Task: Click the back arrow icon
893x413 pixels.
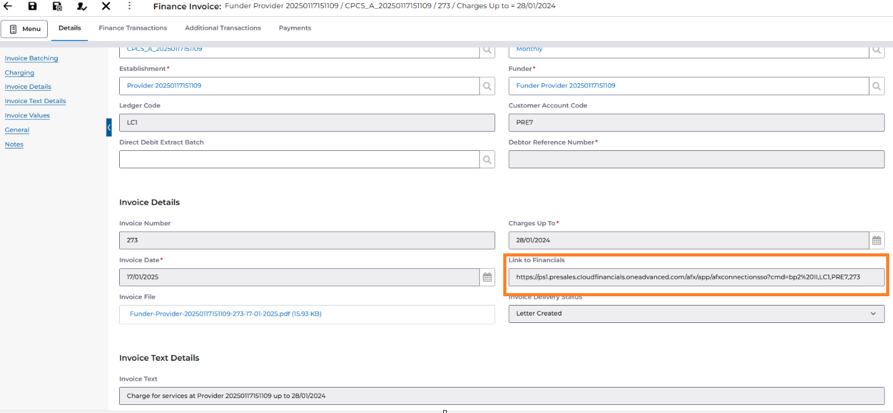Action: coord(8,6)
